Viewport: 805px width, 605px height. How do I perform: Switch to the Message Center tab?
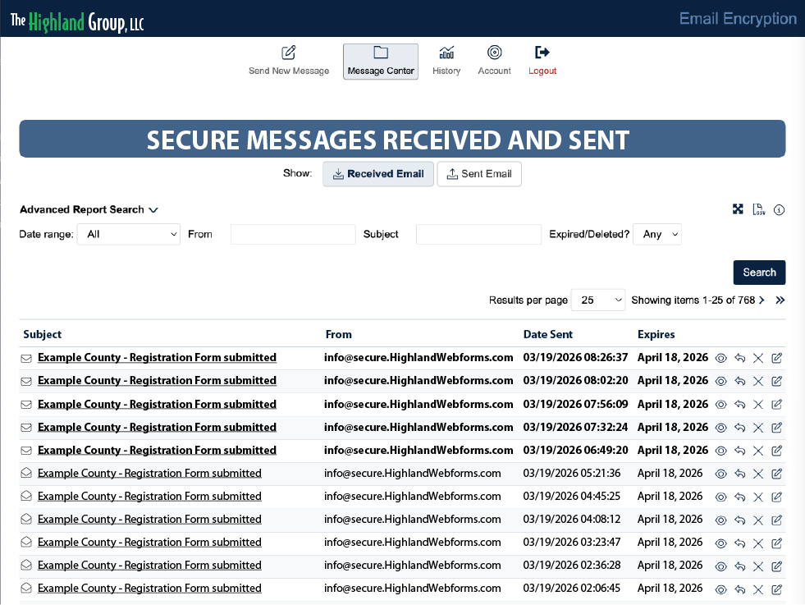click(x=380, y=59)
